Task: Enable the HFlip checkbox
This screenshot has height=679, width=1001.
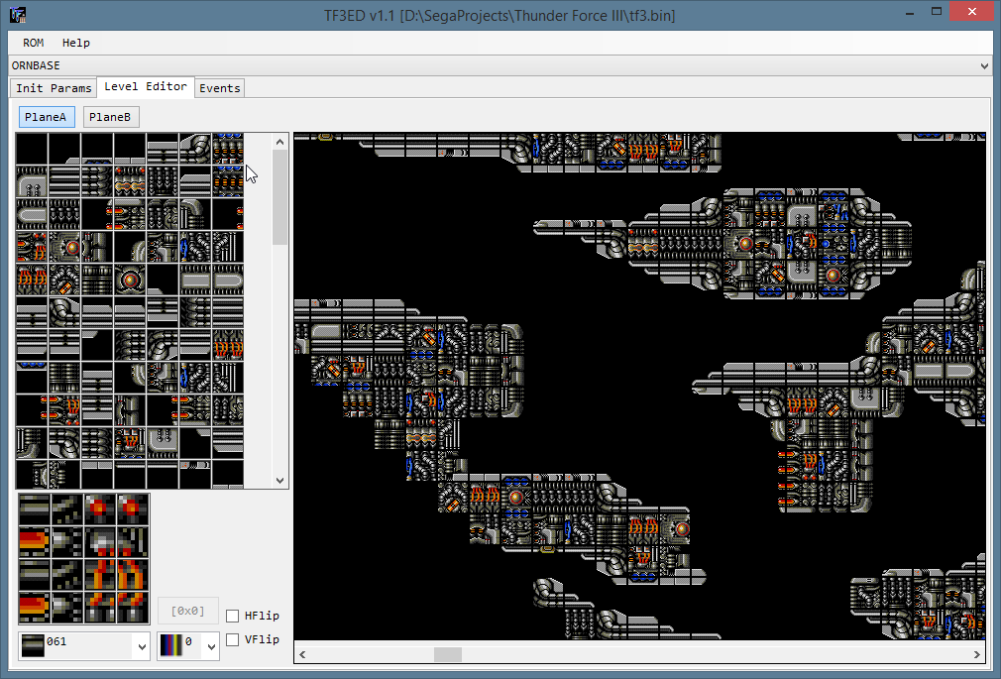Action: pyautogui.click(x=232, y=616)
